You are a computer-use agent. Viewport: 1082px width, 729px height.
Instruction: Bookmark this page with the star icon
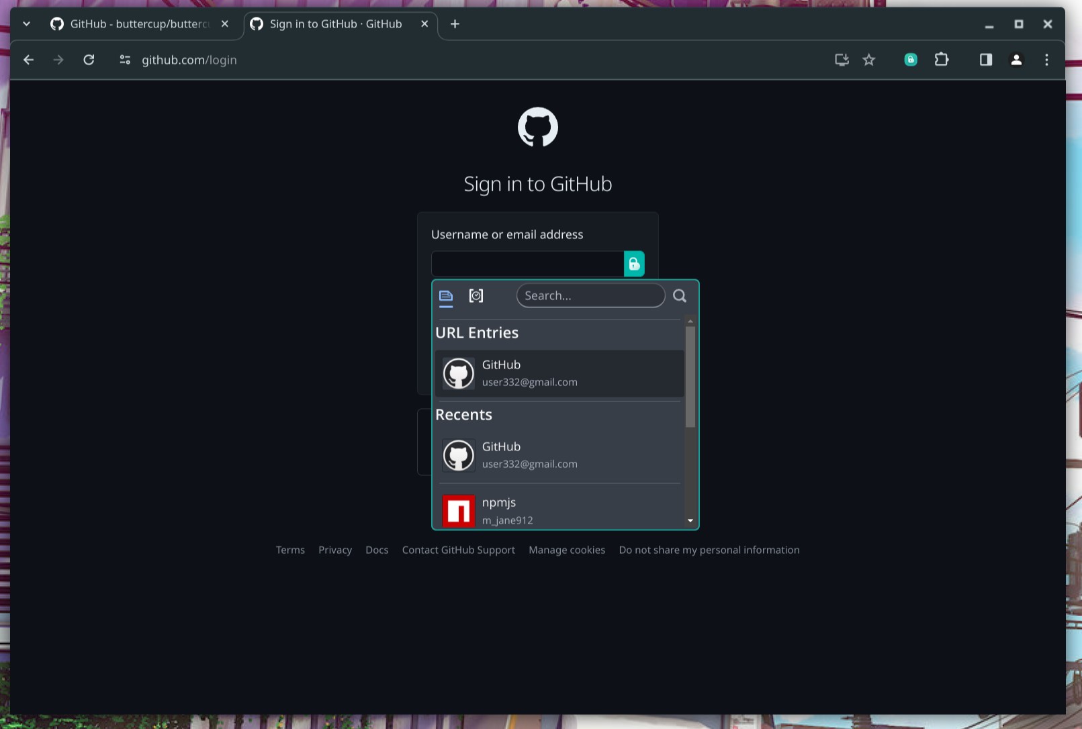pos(869,60)
